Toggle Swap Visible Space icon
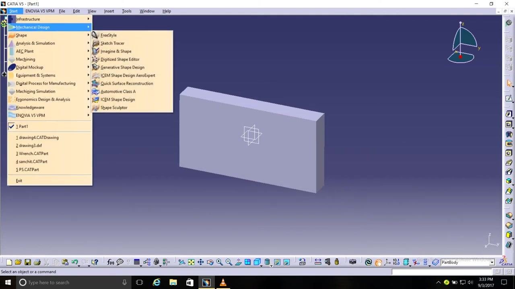515x289 pixels. pyautogui.click(x=286, y=262)
